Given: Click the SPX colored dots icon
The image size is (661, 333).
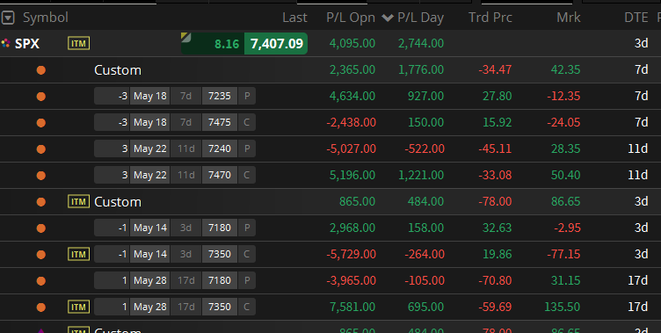Looking at the screenshot, I should point(5,43).
